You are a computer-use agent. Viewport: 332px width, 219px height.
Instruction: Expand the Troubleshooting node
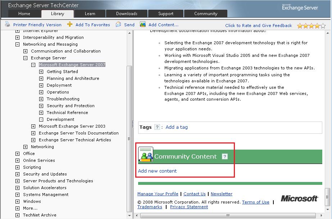tap(41, 99)
